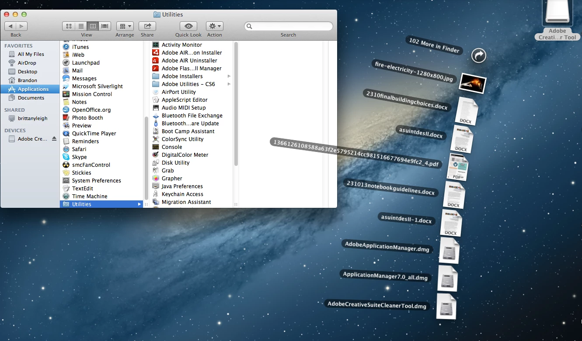Select OpenOffice.org icon

click(x=66, y=110)
